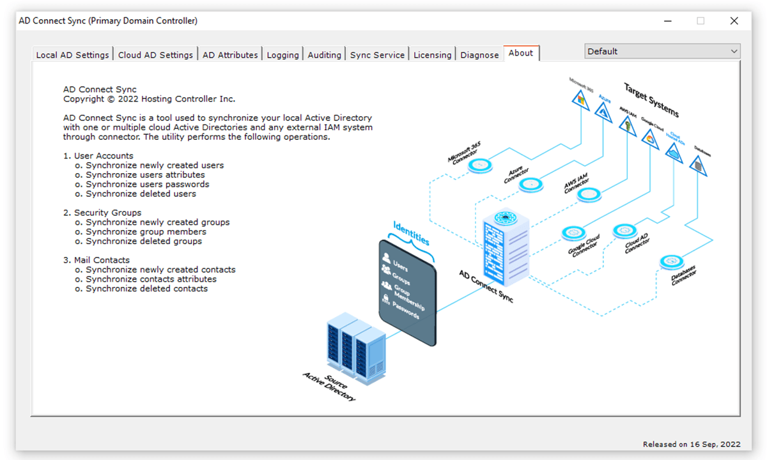This screenshot has width=767, height=460.
Task: Switch to the Cloud AD Settings tab
Action: pos(155,55)
